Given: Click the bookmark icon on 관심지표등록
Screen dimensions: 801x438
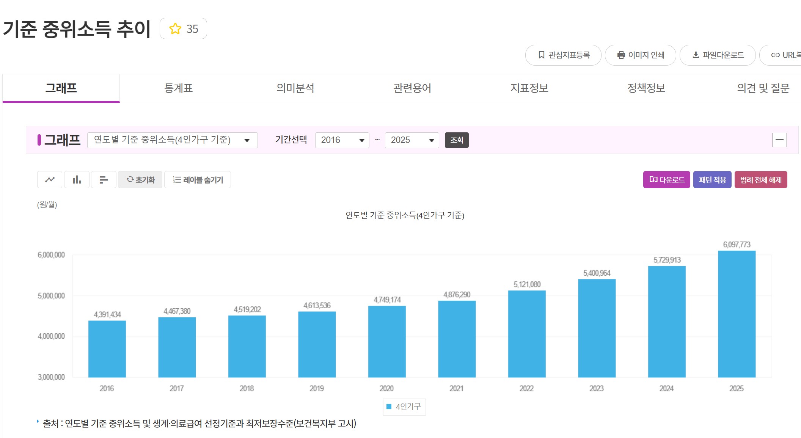Looking at the screenshot, I should click(x=540, y=55).
